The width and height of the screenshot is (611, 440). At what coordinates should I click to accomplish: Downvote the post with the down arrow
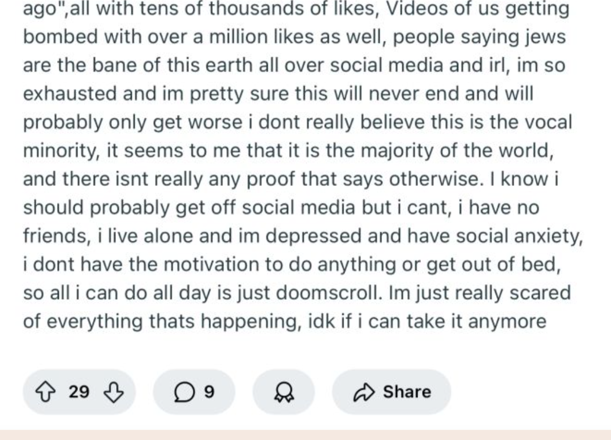click(x=113, y=392)
